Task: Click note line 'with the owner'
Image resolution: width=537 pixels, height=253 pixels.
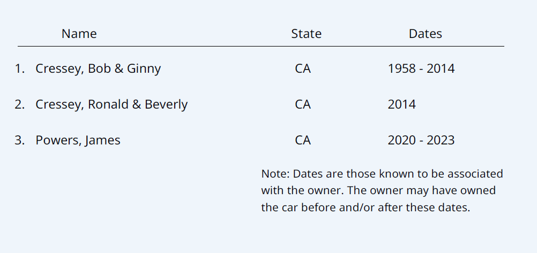Action: (378, 190)
